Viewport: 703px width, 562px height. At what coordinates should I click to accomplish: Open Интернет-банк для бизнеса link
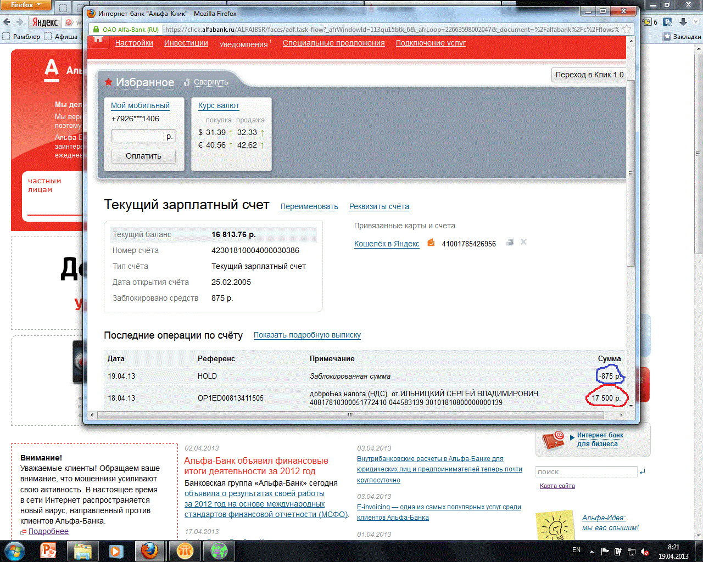[600, 440]
